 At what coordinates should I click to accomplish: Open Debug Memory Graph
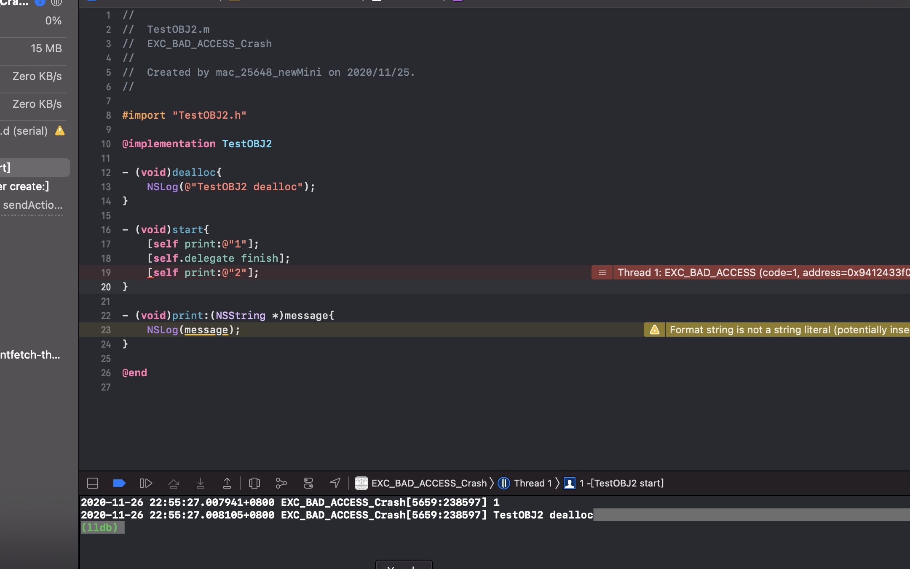(281, 483)
